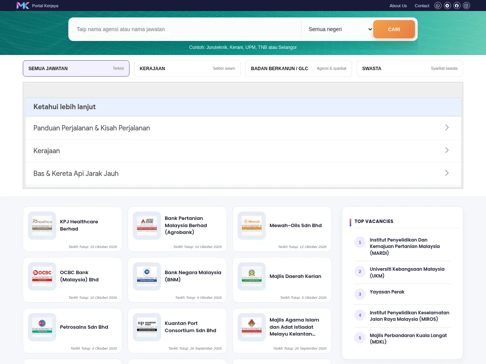
Task: Click the 'Contoh: Juruteknik, Kerani, UPM' hint text
Action: tap(243, 47)
